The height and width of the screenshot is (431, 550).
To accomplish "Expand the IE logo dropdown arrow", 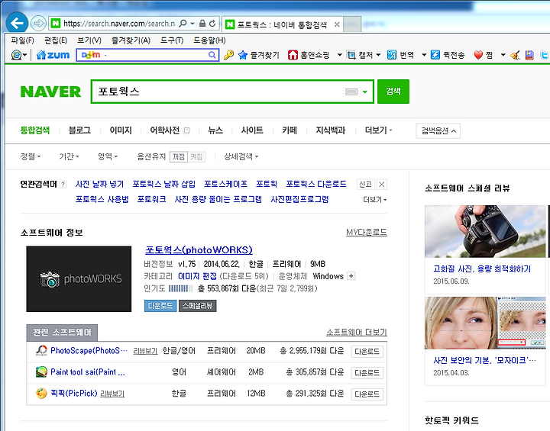I will click(24, 55).
